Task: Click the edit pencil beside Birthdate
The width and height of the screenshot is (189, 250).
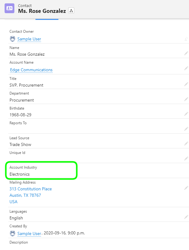Action: pos(186,113)
